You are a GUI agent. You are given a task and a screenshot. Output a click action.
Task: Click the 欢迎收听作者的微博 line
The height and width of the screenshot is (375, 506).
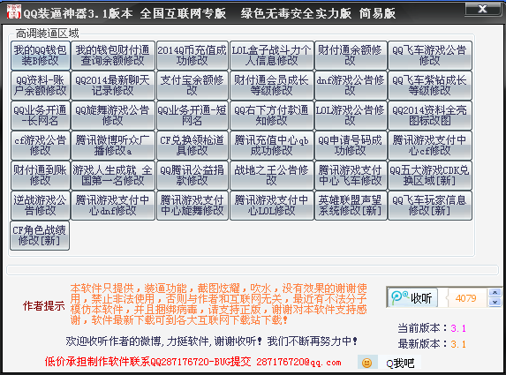pyautogui.click(x=211, y=341)
